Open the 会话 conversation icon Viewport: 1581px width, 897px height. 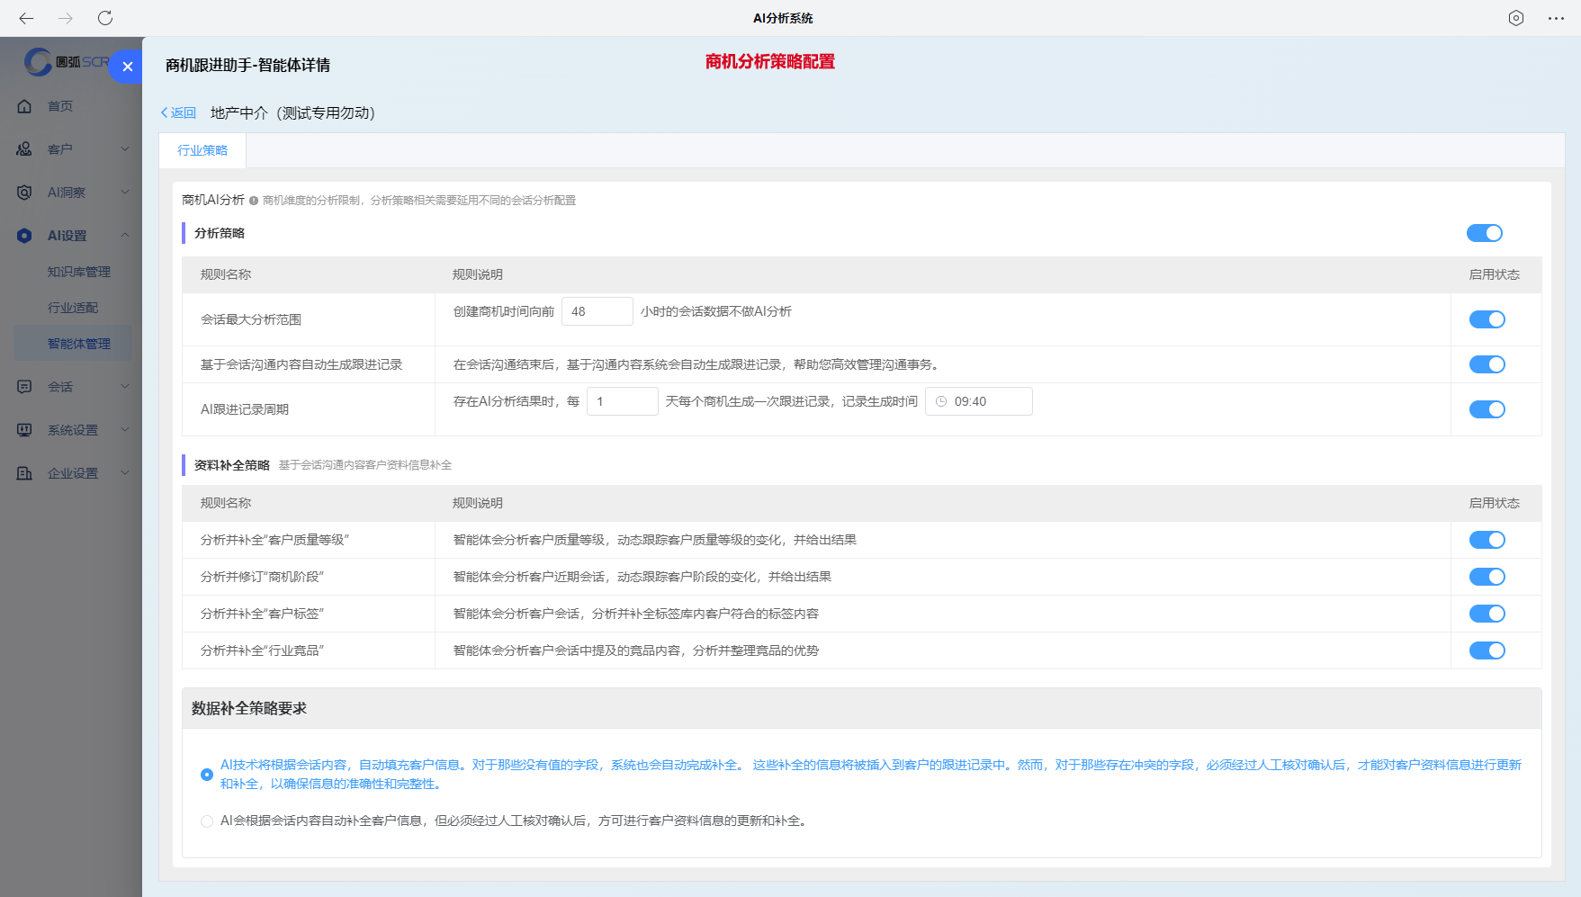pyautogui.click(x=24, y=386)
